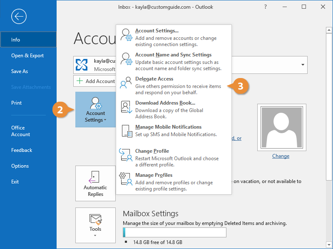Click the Add Account button

[96, 81]
